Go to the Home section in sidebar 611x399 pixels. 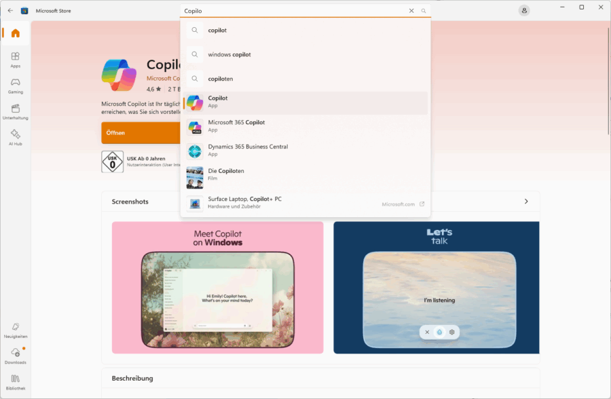click(15, 33)
